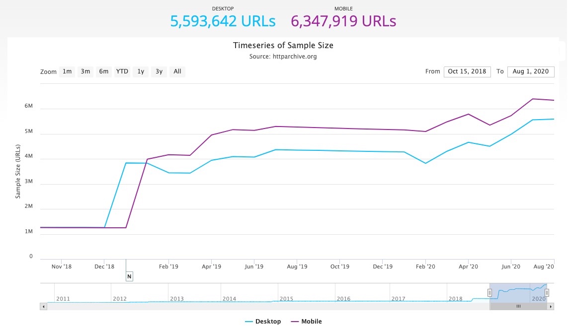Select the left range handle on the navigator

pos(490,293)
